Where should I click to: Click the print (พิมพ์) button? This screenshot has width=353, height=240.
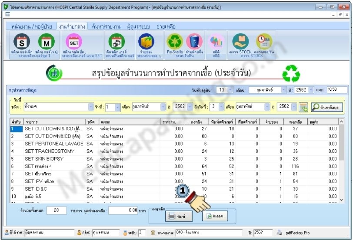[176, 216]
